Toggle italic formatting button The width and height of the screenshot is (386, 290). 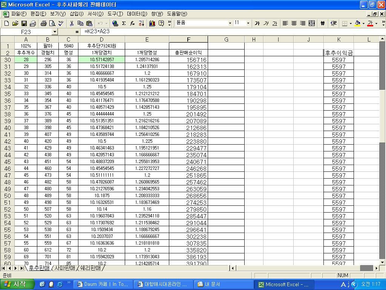coord(266,23)
